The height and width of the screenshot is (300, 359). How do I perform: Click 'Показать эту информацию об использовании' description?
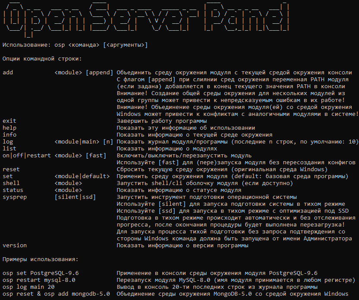click(186, 128)
